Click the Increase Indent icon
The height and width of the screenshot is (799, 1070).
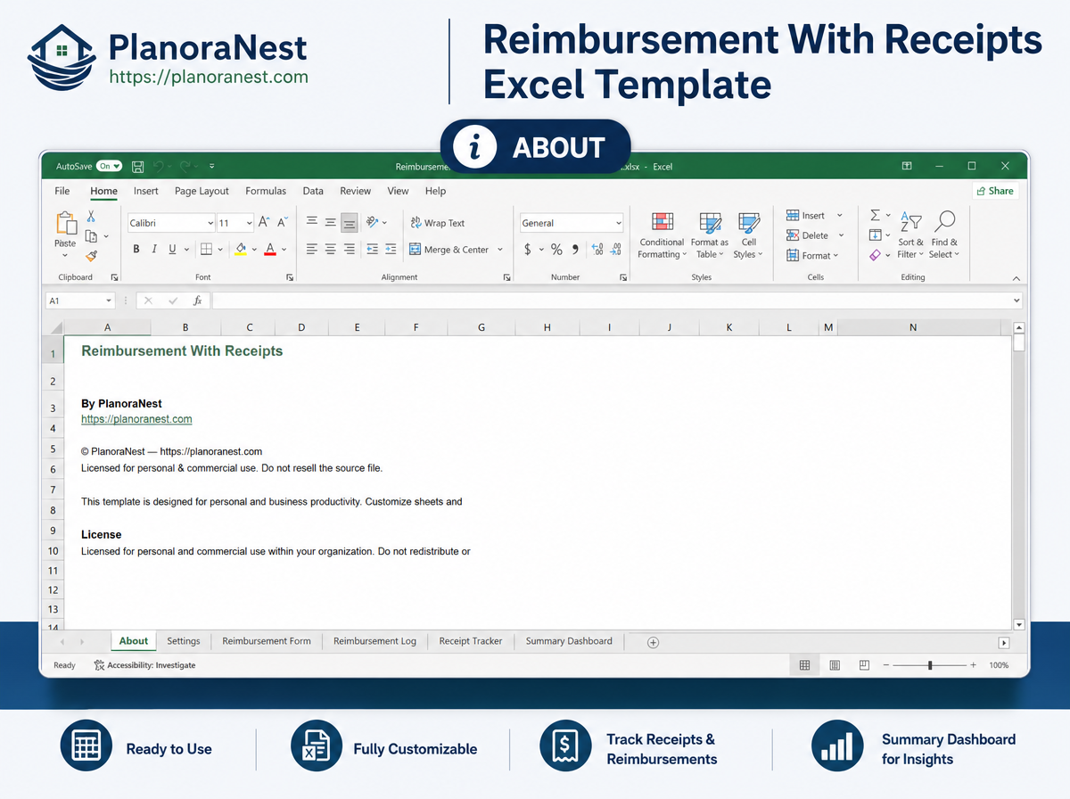point(392,250)
